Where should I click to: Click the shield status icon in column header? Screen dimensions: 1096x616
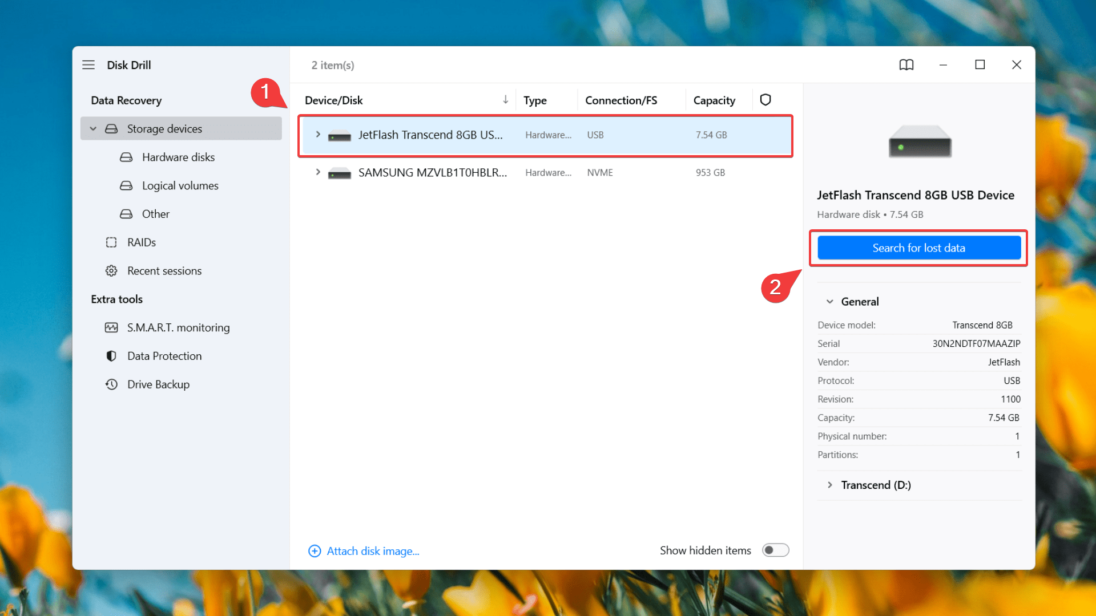(x=765, y=100)
